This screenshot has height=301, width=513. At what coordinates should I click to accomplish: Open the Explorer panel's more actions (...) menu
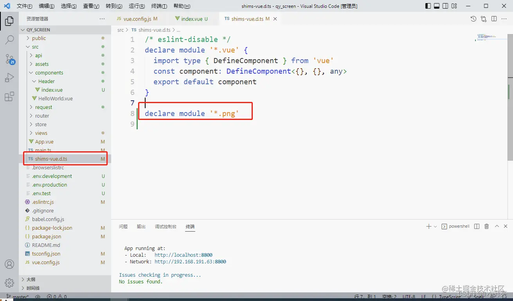click(102, 19)
